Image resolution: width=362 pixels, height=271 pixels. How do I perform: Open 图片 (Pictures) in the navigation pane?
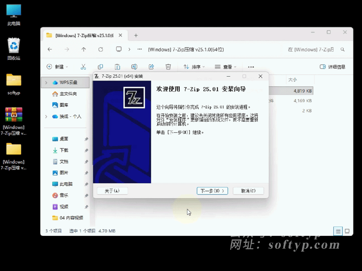point(60,173)
